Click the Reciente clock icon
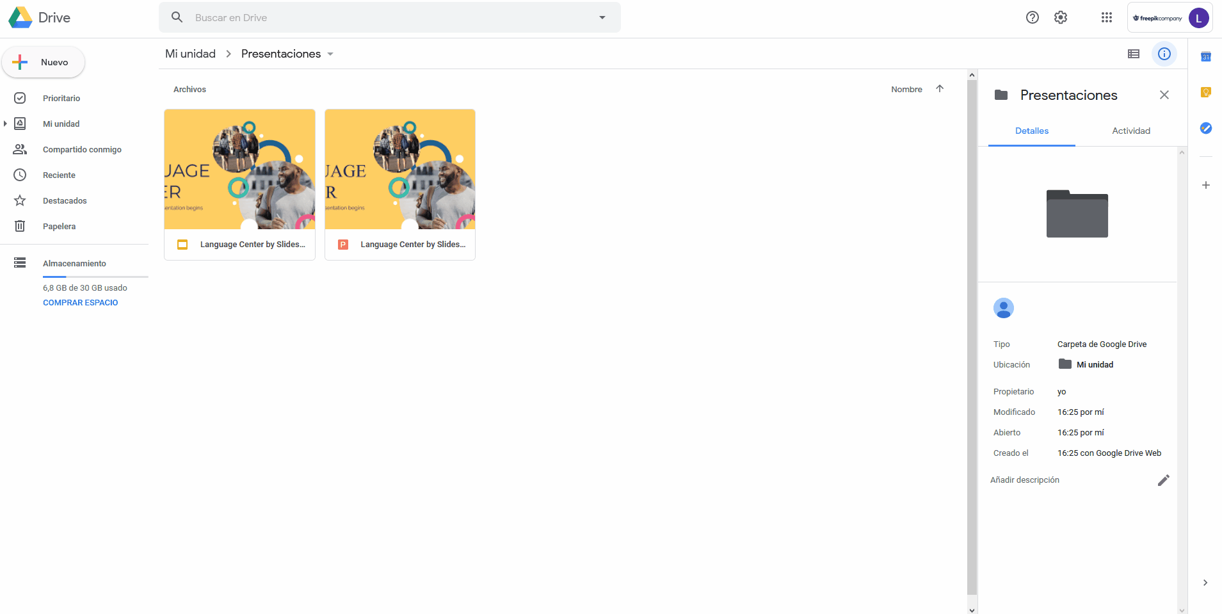The width and height of the screenshot is (1222, 614). 20,175
